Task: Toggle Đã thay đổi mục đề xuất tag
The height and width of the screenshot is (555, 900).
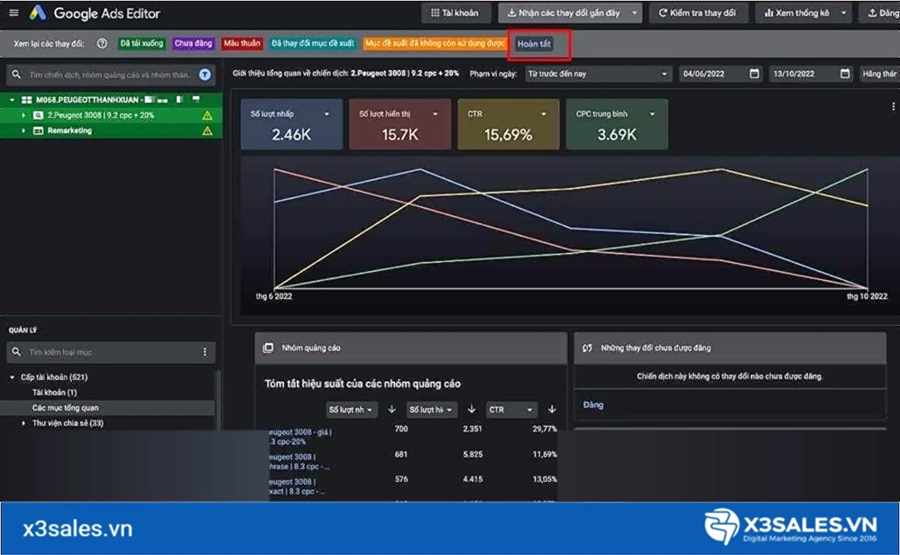Action: pyautogui.click(x=313, y=43)
